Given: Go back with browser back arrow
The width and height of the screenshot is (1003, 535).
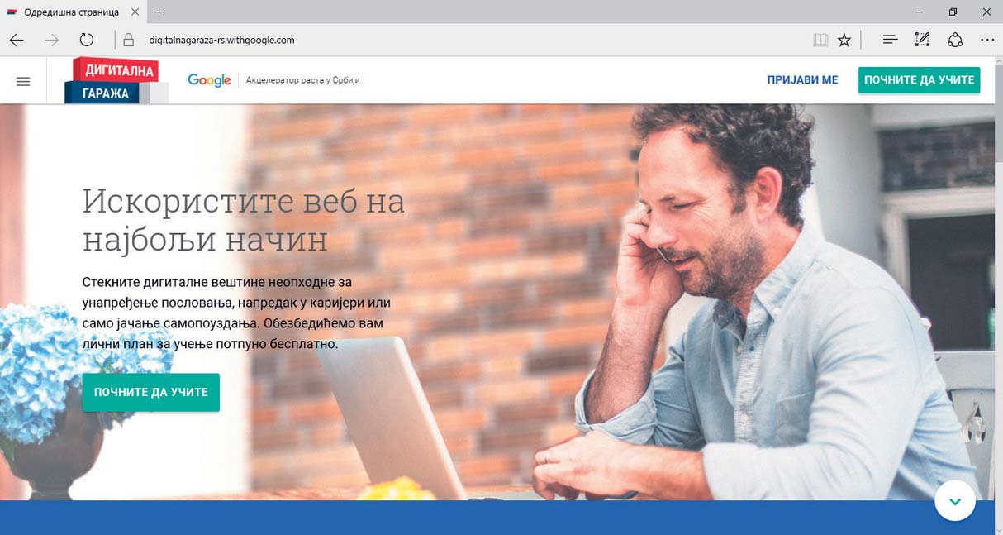Looking at the screenshot, I should pyautogui.click(x=17, y=40).
